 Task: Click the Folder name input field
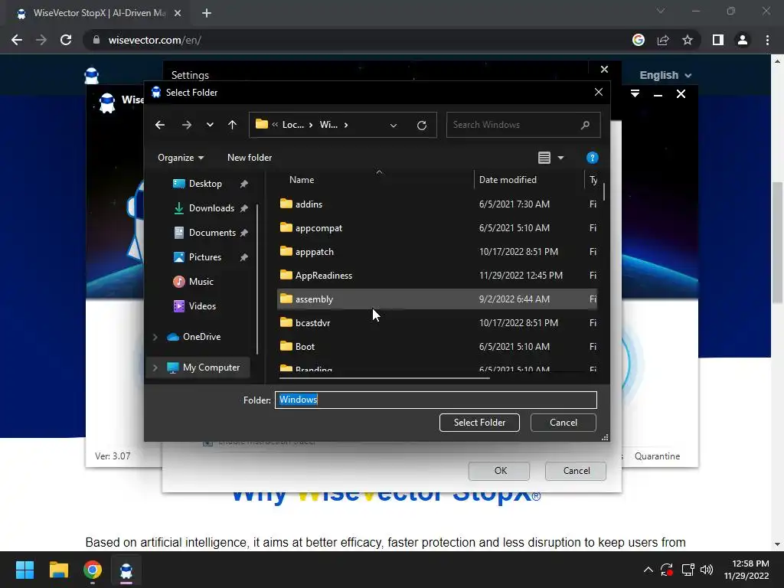click(436, 400)
